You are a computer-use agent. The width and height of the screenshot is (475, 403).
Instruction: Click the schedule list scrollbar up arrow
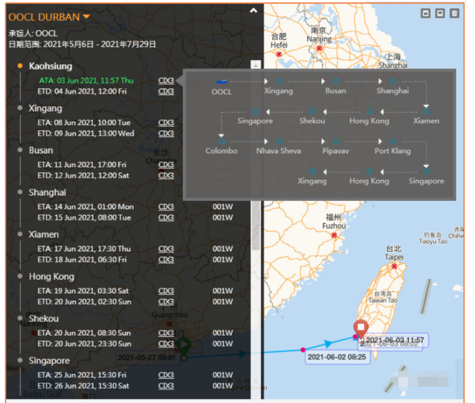point(255,65)
